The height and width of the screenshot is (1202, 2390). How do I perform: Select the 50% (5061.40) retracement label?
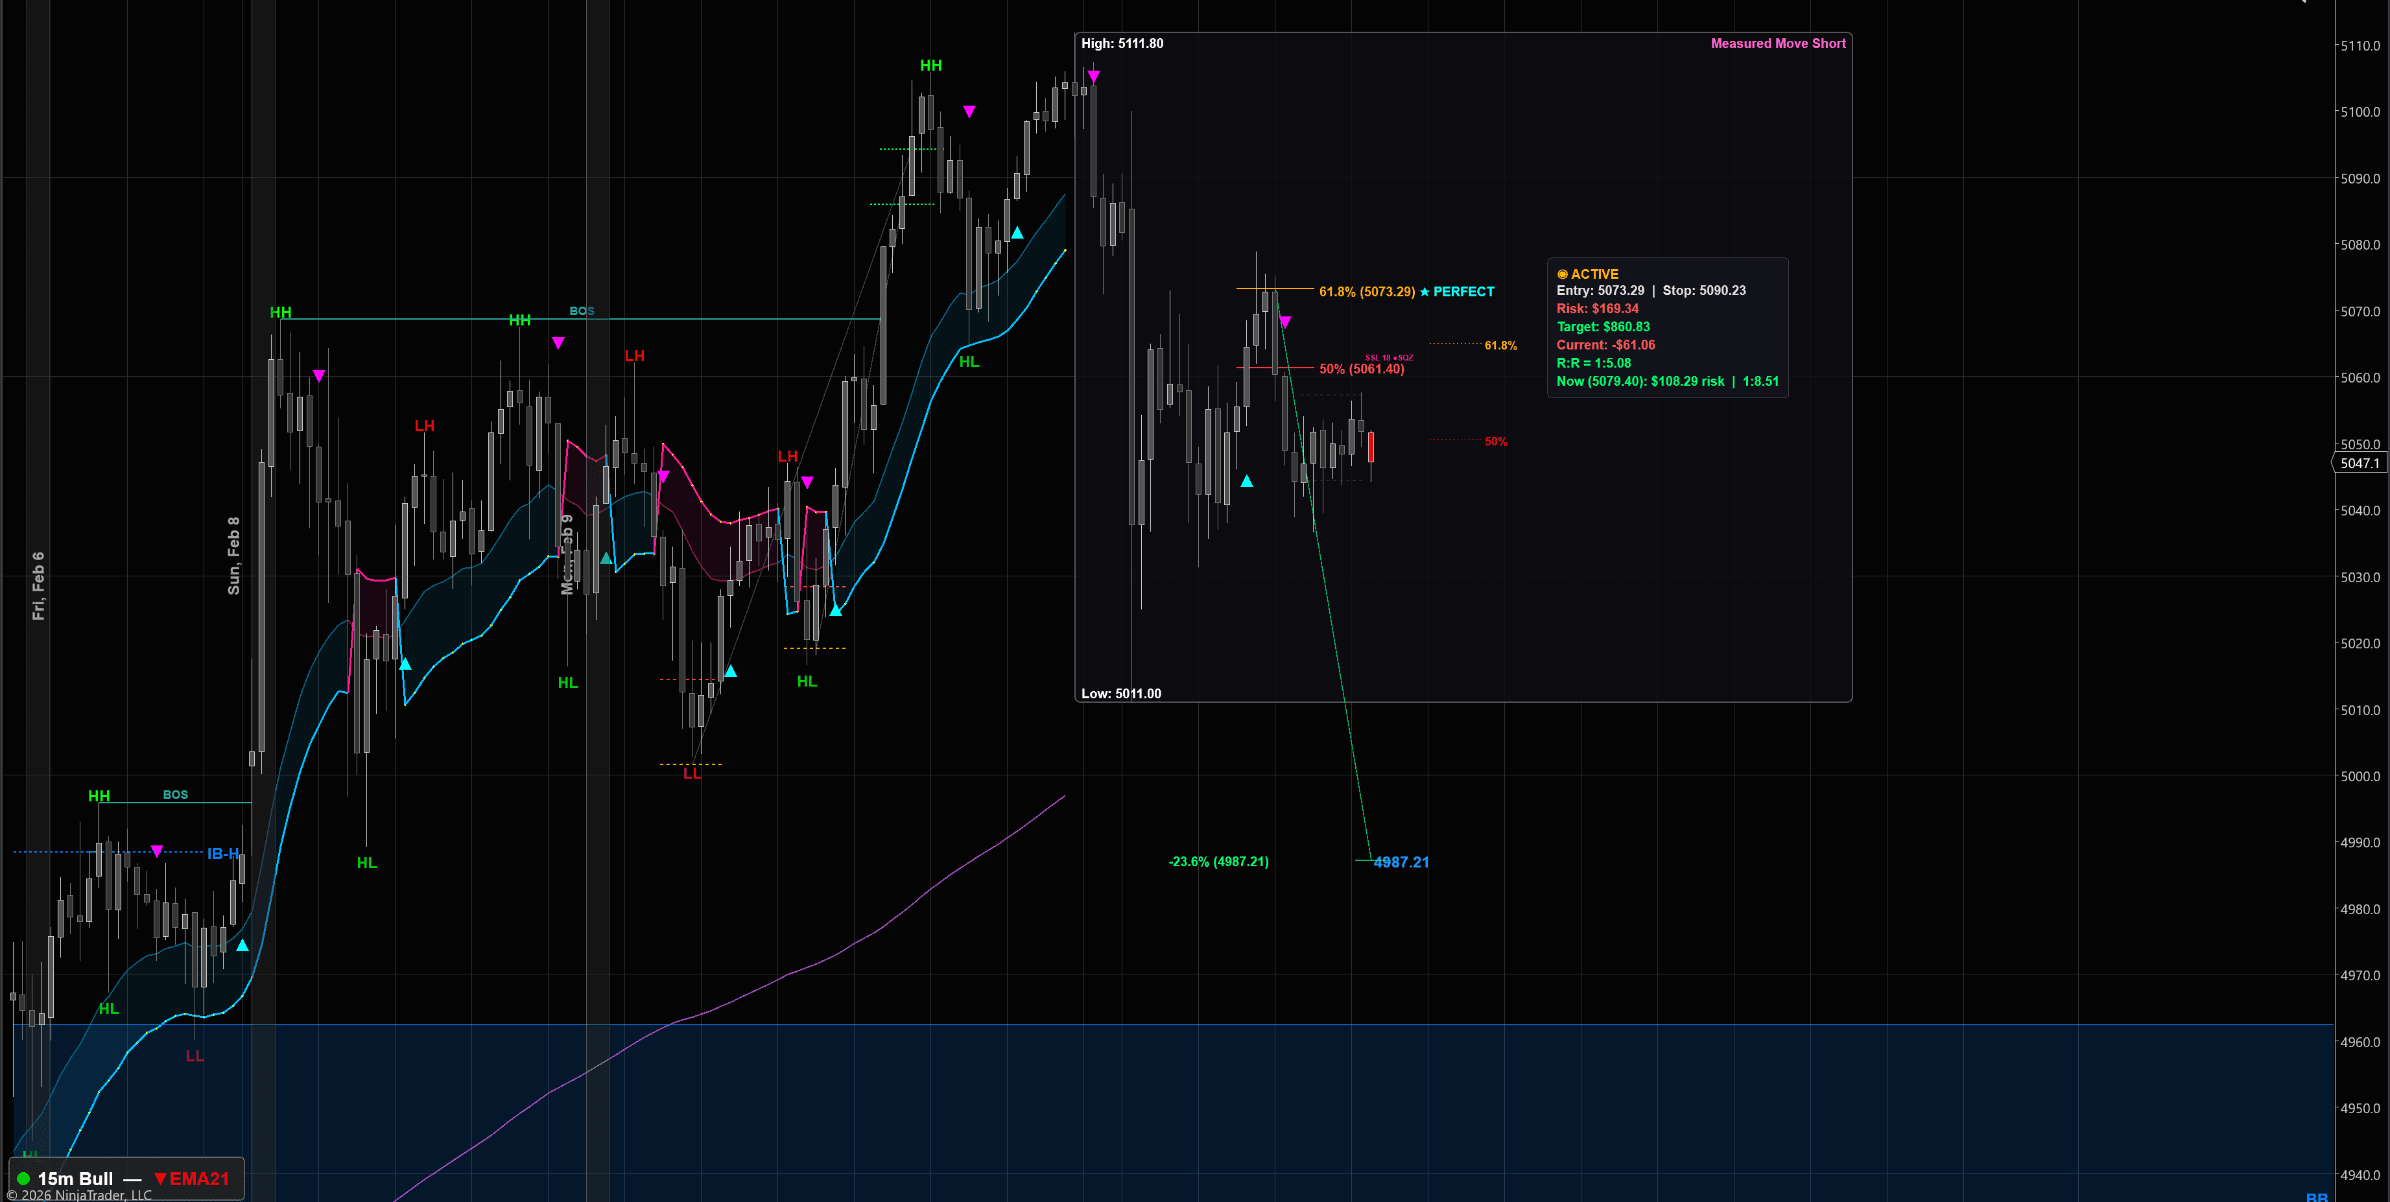coord(1361,369)
